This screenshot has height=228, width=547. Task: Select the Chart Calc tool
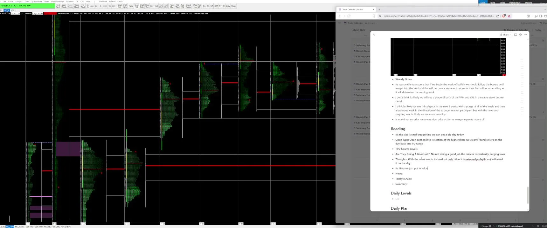(x=142, y=6)
